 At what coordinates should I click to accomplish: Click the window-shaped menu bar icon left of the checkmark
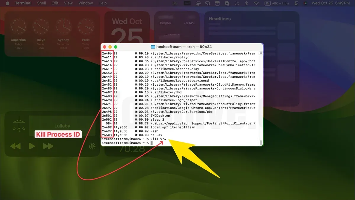(217, 3)
